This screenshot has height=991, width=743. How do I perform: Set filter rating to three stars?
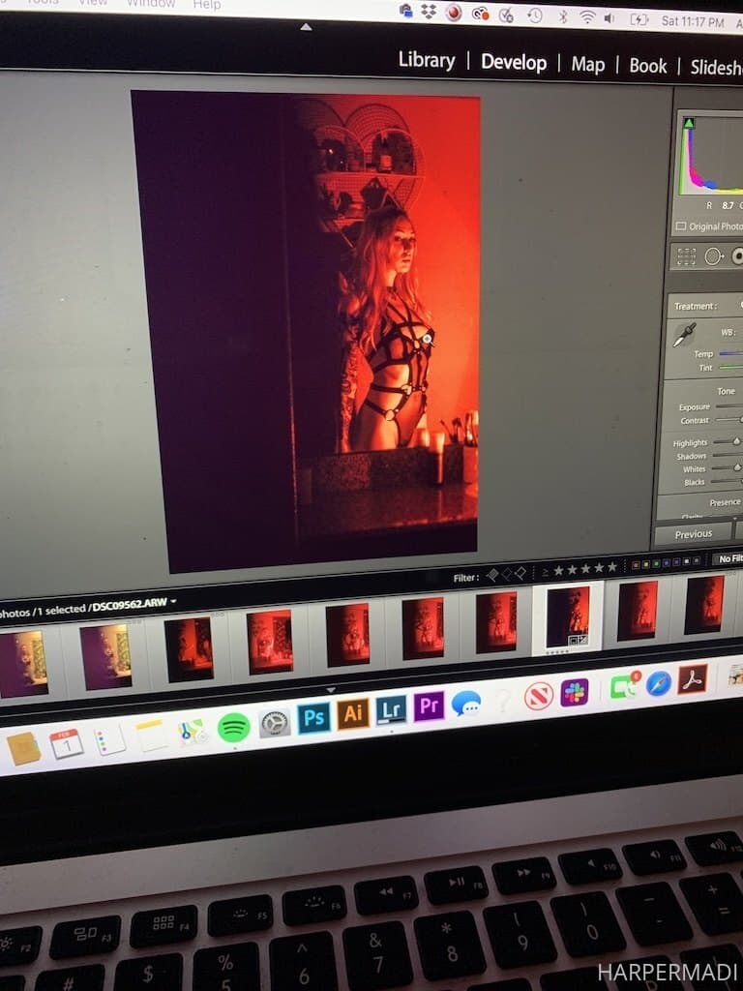pos(585,569)
